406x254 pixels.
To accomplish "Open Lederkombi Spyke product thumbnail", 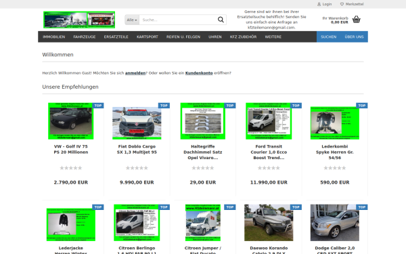I will coord(334,123).
